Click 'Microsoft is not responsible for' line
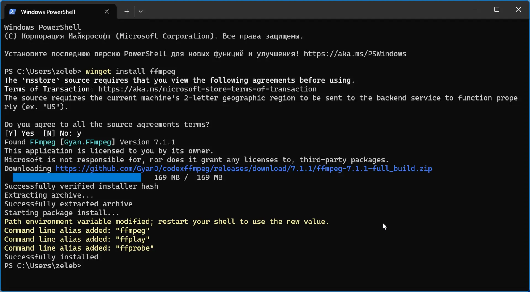 pyautogui.click(x=197, y=160)
